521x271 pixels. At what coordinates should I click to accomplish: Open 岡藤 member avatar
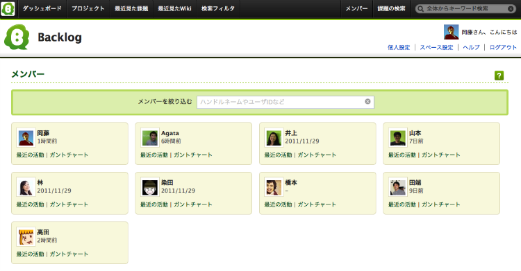tap(26, 138)
